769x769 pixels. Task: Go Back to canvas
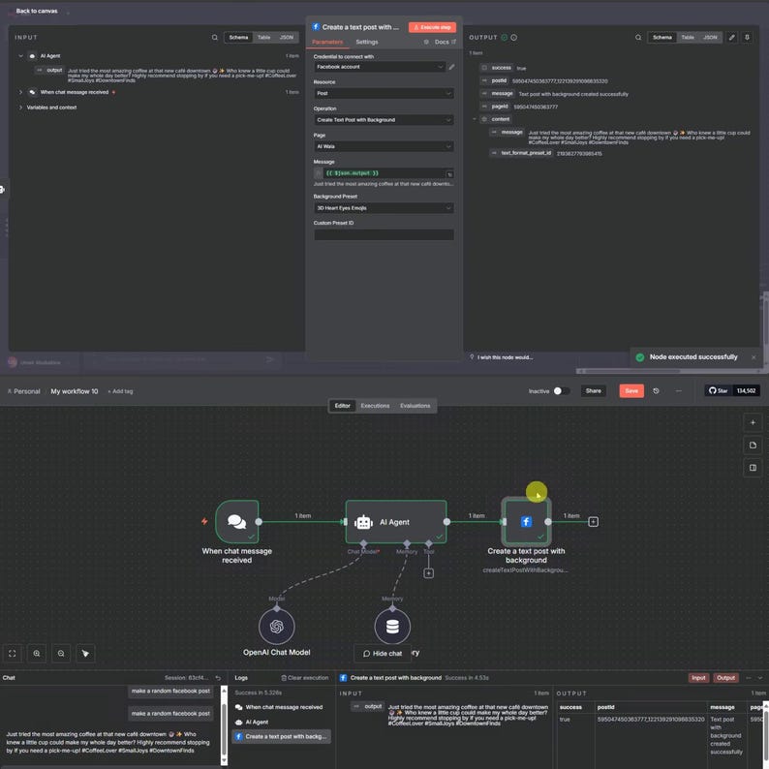click(37, 11)
